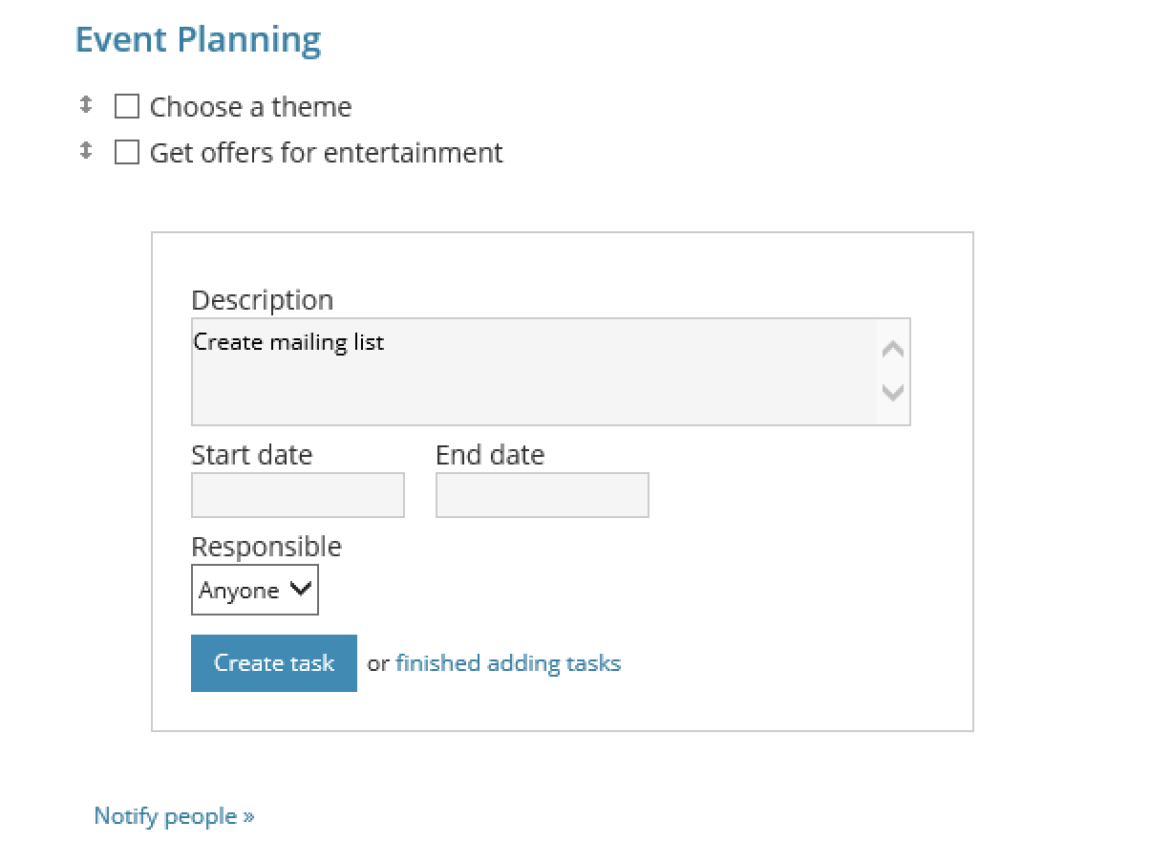Click the "Responsible" label text
The height and width of the screenshot is (864, 1150).
coord(266,547)
